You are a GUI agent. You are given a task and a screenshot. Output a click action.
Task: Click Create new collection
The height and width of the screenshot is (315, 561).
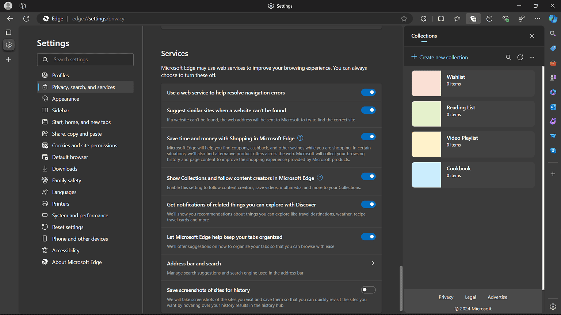pos(440,57)
